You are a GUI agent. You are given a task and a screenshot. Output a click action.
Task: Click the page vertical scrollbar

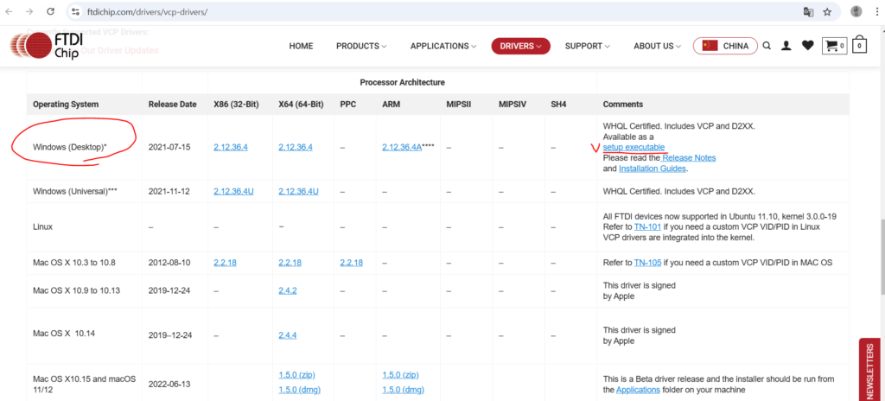click(881, 257)
